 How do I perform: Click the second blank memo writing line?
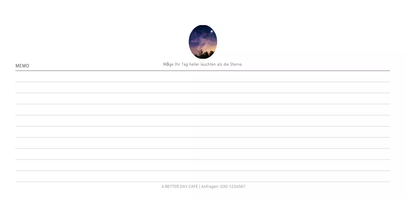pos(203,88)
